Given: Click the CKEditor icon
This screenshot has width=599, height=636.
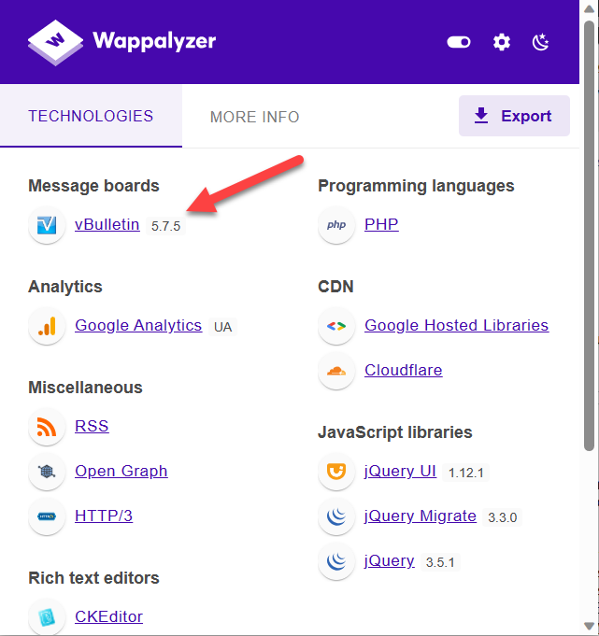Looking at the screenshot, I should pyautogui.click(x=47, y=617).
